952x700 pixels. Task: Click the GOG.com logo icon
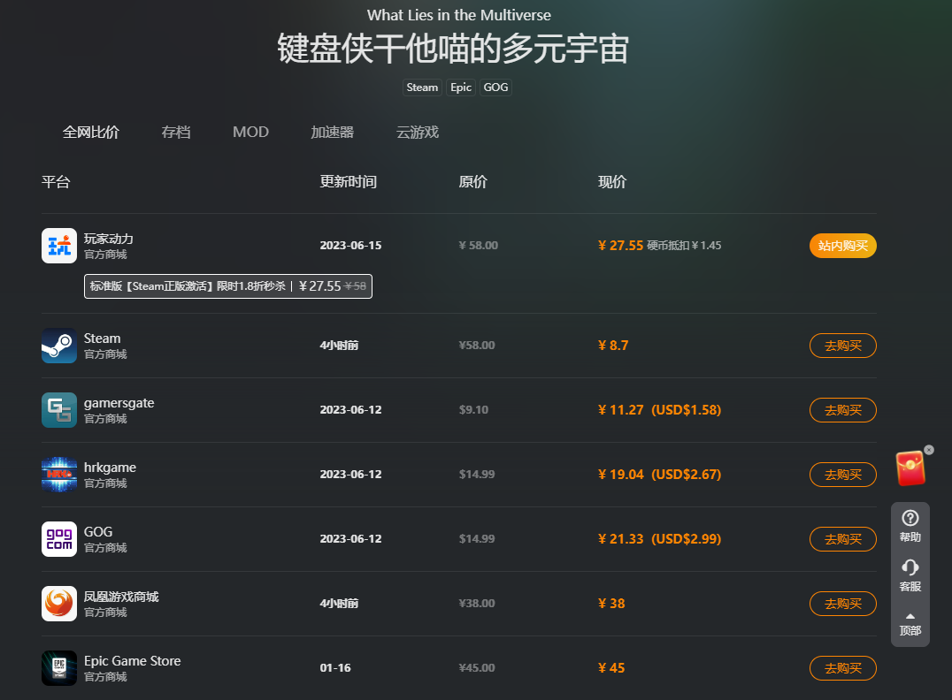pos(59,539)
